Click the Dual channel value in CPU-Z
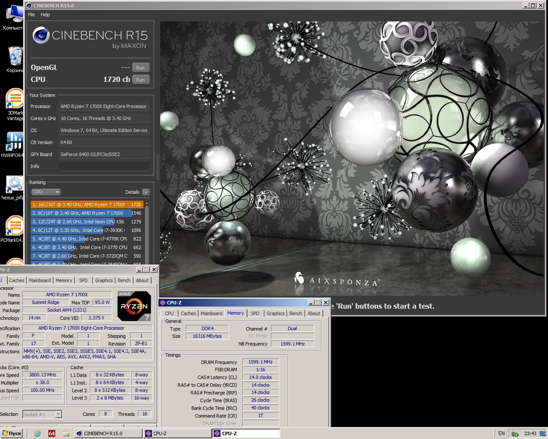This screenshot has height=439, width=548. tap(292, 328)
